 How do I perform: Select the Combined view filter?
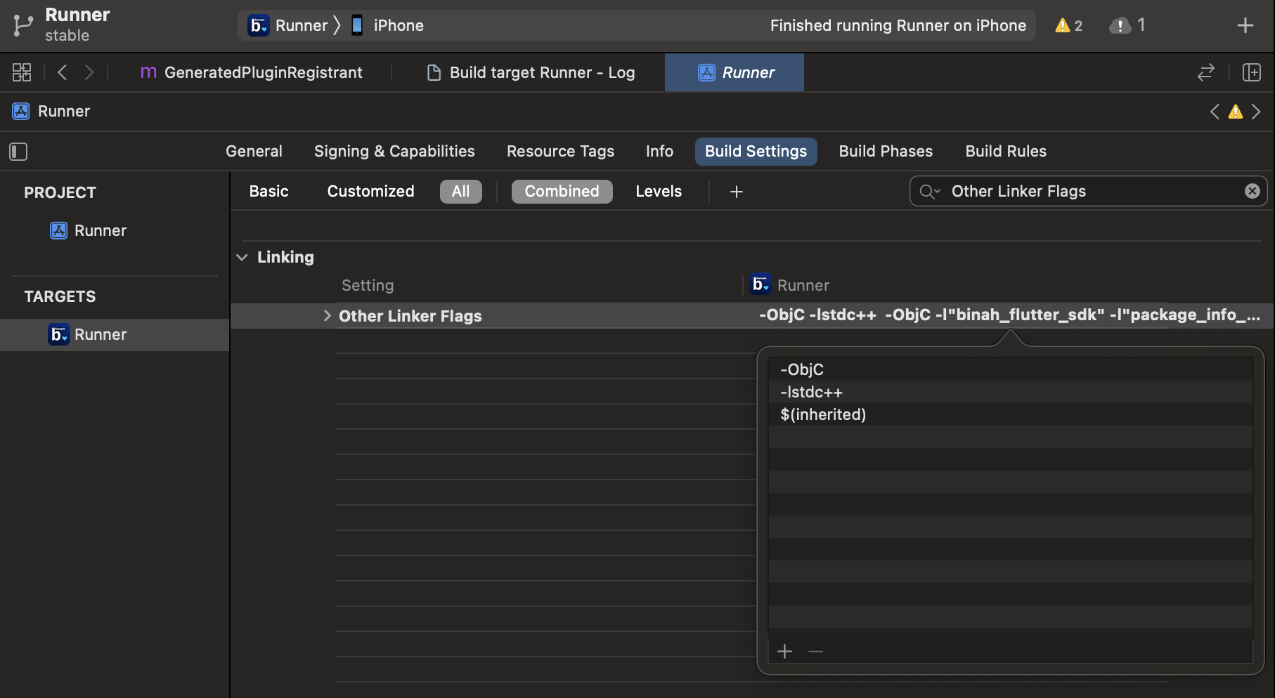click(562, 191)
